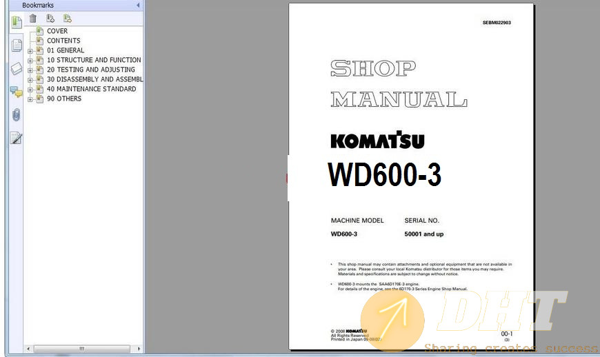Viewport: 600px width, 357px height.
Task: Select 30 DISASSEMBLY AND ASSEMBLY bookmark text
Action: tap(95, 79)
